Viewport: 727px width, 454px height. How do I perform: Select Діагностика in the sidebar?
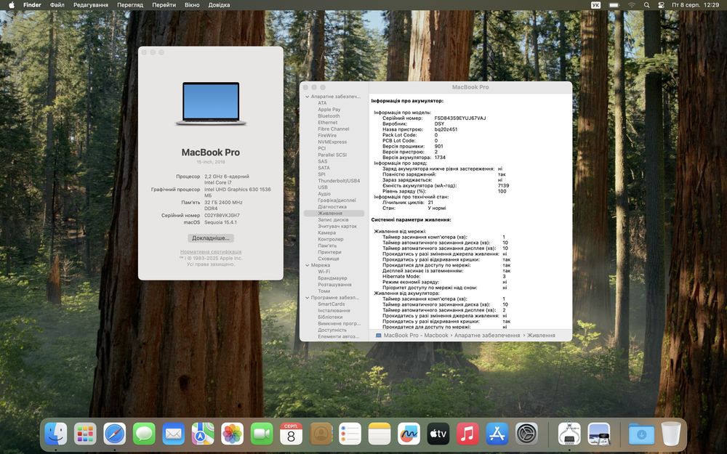click(x=332, y=207)
